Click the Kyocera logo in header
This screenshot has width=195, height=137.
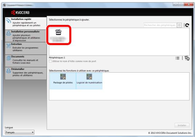point(20,13)
